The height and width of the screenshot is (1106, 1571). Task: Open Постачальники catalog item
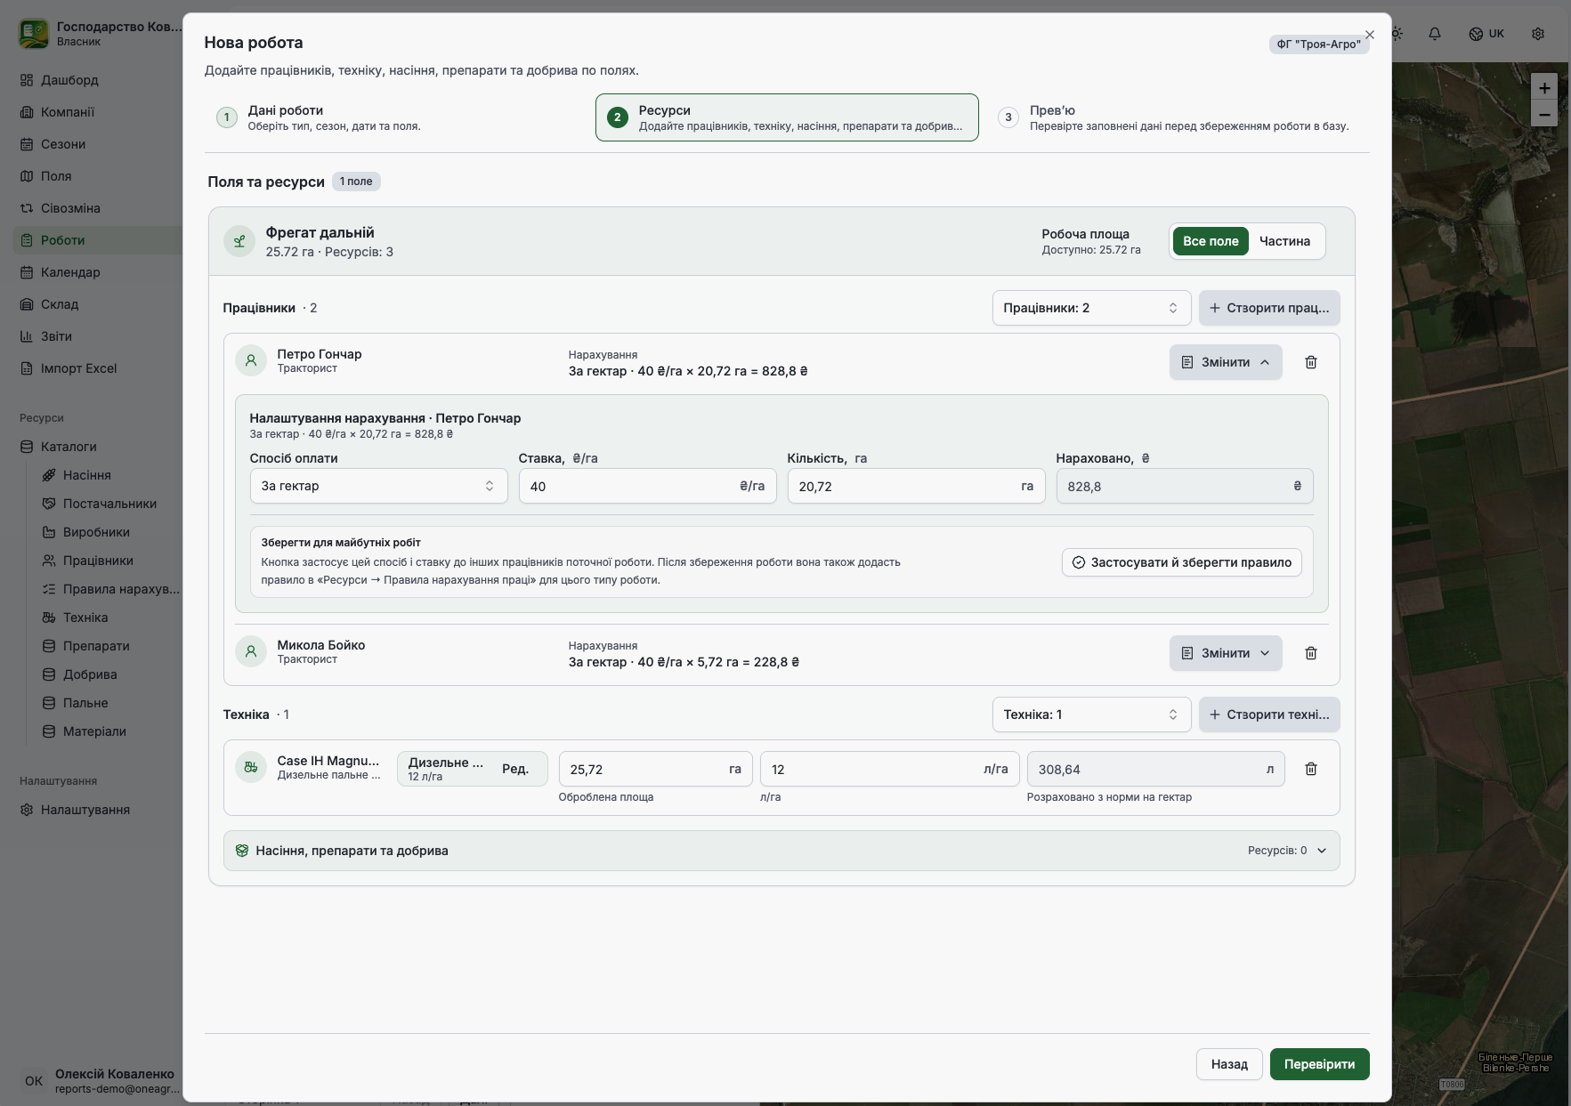109,504
